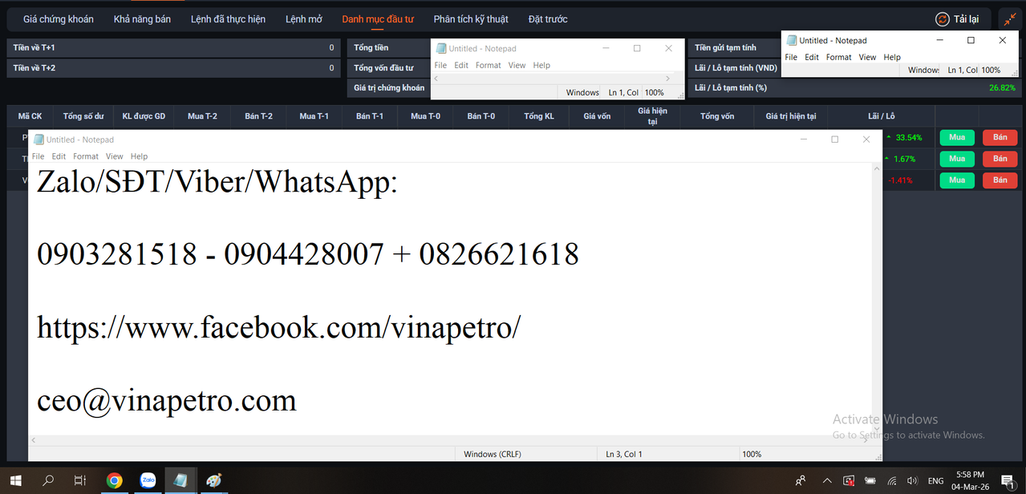Viewport: 1026px width, 494px height.
Task: Click Bán in the 1.67% row
Action: (x=1000, y=159)
